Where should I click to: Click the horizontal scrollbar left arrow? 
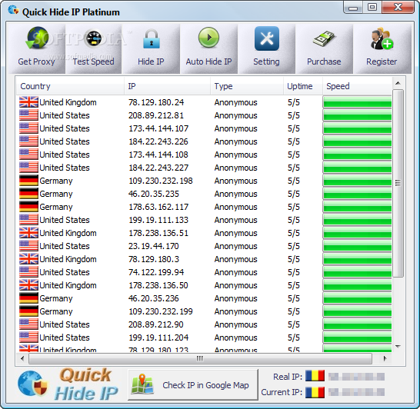tap(22, 358)
